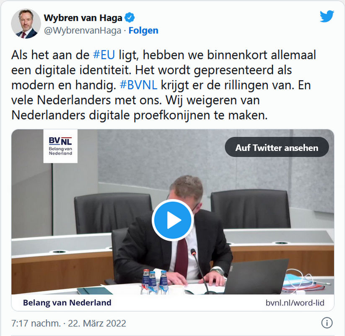The height and width of the screenshot is (336, 345).
Task: Play the embedded video
Action: 173,220
